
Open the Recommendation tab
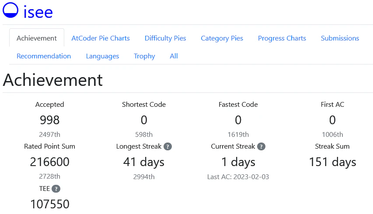click(x=44, y=56)
